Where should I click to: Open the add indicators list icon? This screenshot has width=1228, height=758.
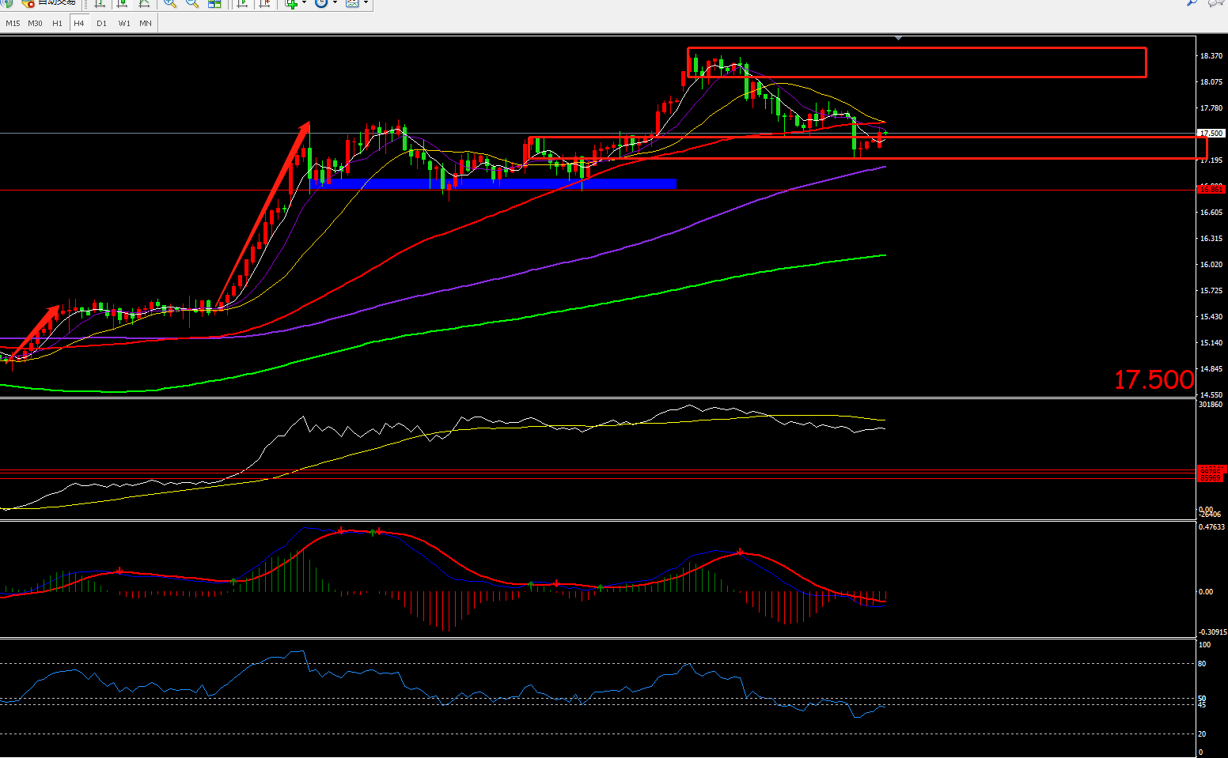coord(292,3)
